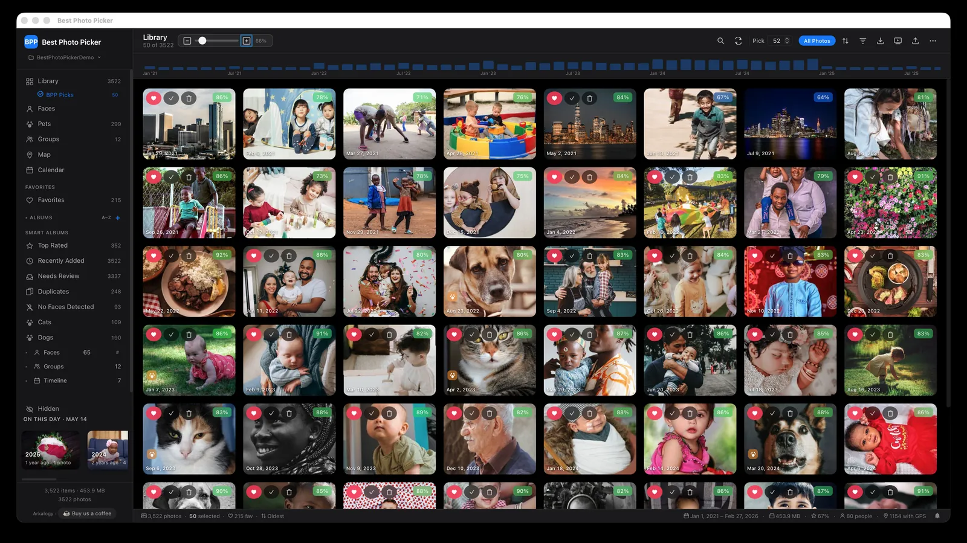Viewport: 967px width, 543px height.
Task: Click the paw badge on the Aug 23, 2022 dog photo
Action: pyautogui.click(x=452, y=297)
